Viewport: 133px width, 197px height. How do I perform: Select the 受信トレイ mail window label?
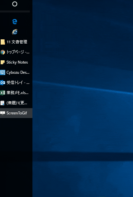[x=18, y=83]
